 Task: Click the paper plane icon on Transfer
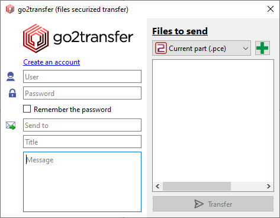click(199, 204)
